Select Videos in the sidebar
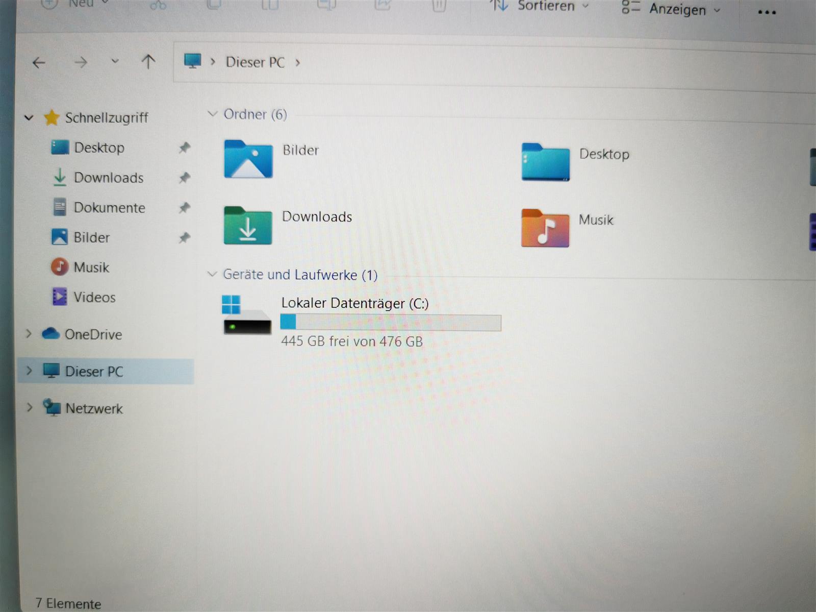Viewport: 816px width, 612px height. pyautogui.click(x=94, y=297)
